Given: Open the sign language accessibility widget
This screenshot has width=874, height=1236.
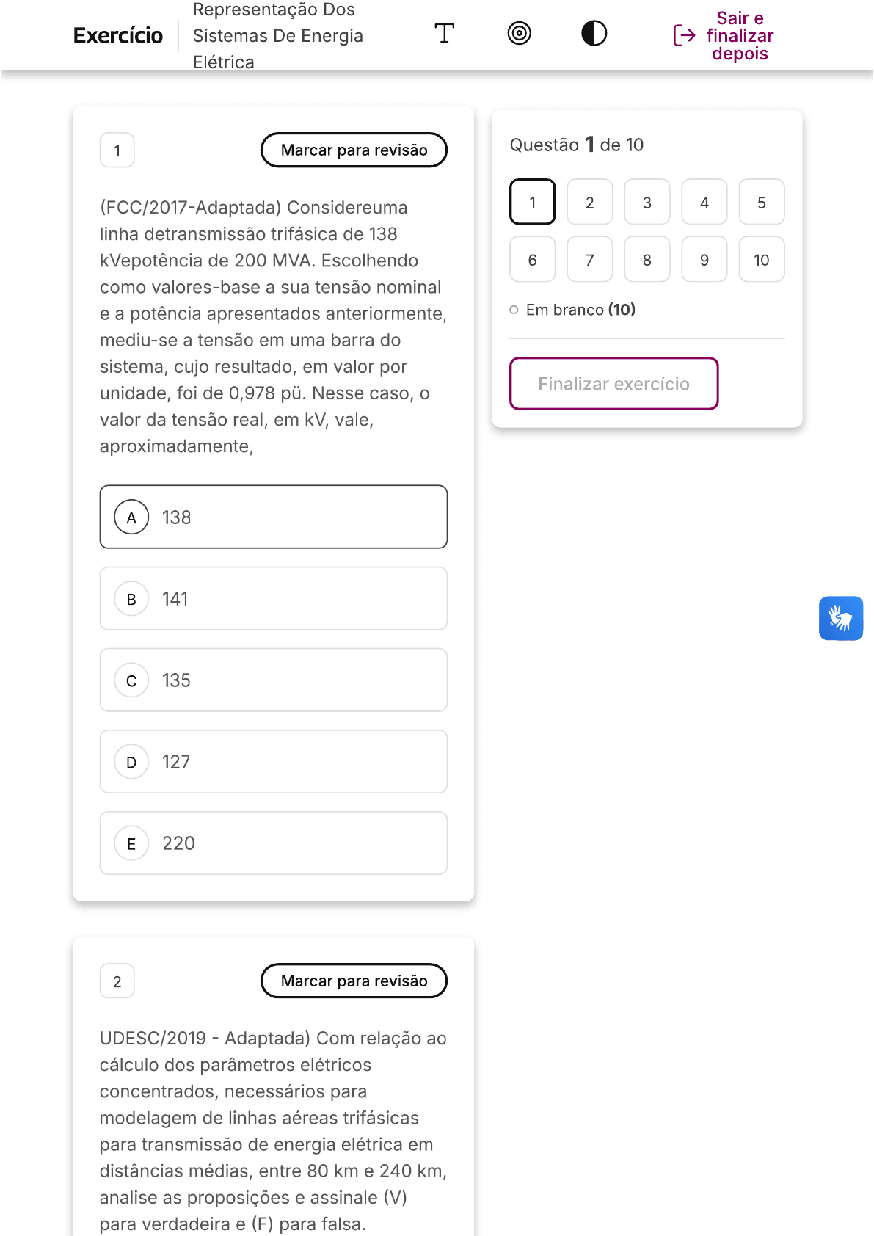Looking at the screenshot, I should coord(840,618).
